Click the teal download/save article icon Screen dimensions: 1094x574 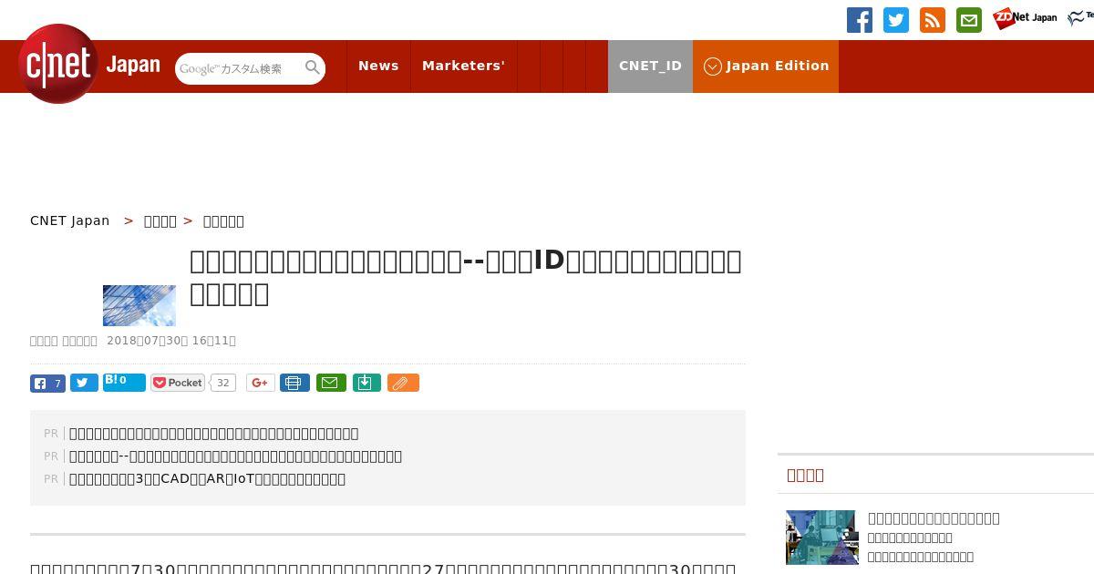[x=366, y=383]
